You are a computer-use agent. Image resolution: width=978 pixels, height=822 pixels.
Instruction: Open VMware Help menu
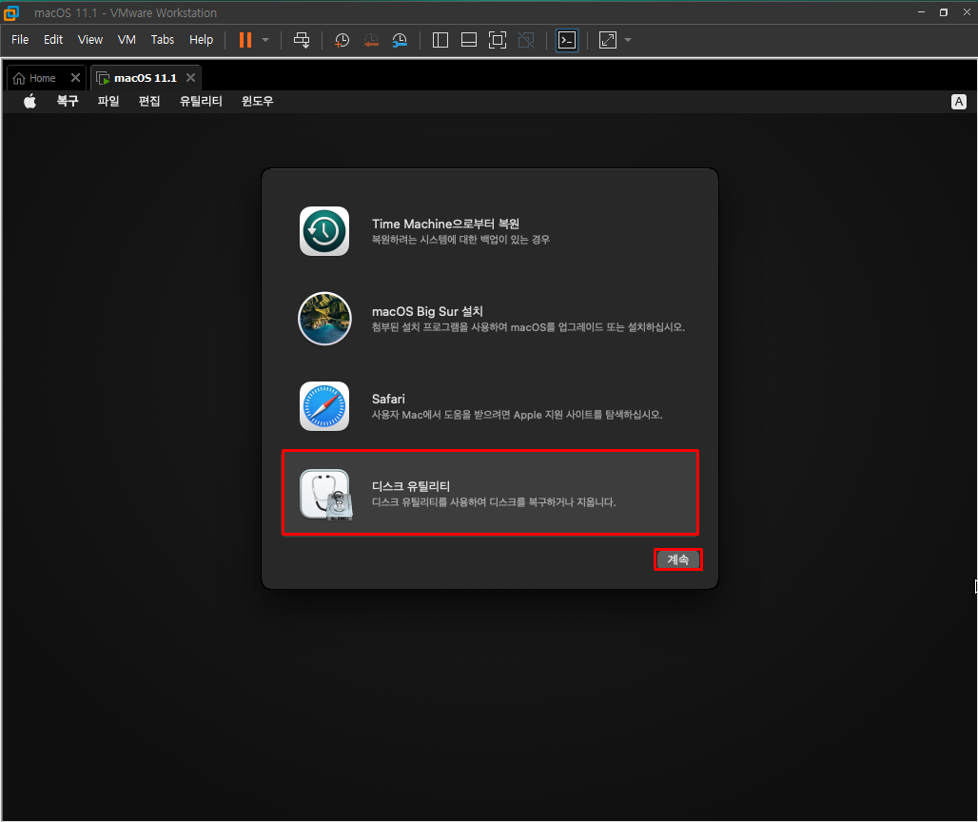coord(201,39)
